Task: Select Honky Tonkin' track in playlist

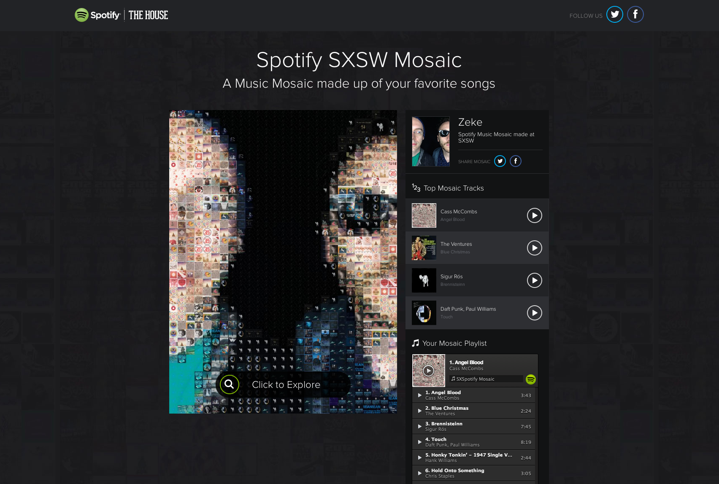Action: coord(468,457)
